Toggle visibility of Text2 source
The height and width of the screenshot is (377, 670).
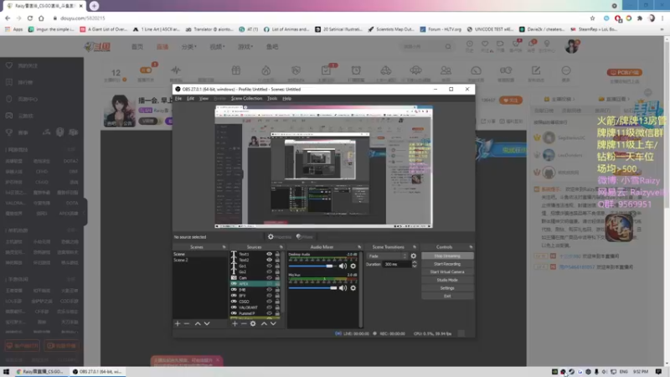[269, 260]
